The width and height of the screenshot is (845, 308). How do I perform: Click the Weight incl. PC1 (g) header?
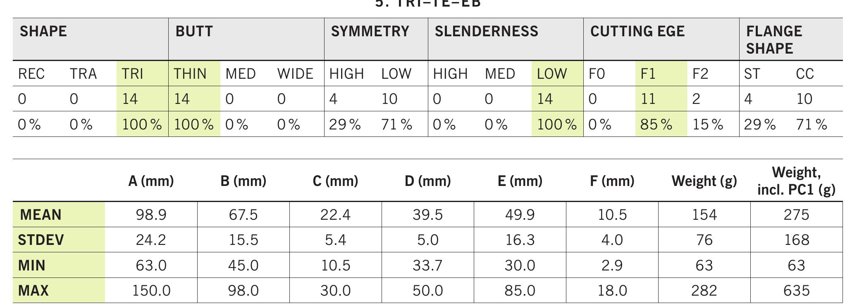796,181
